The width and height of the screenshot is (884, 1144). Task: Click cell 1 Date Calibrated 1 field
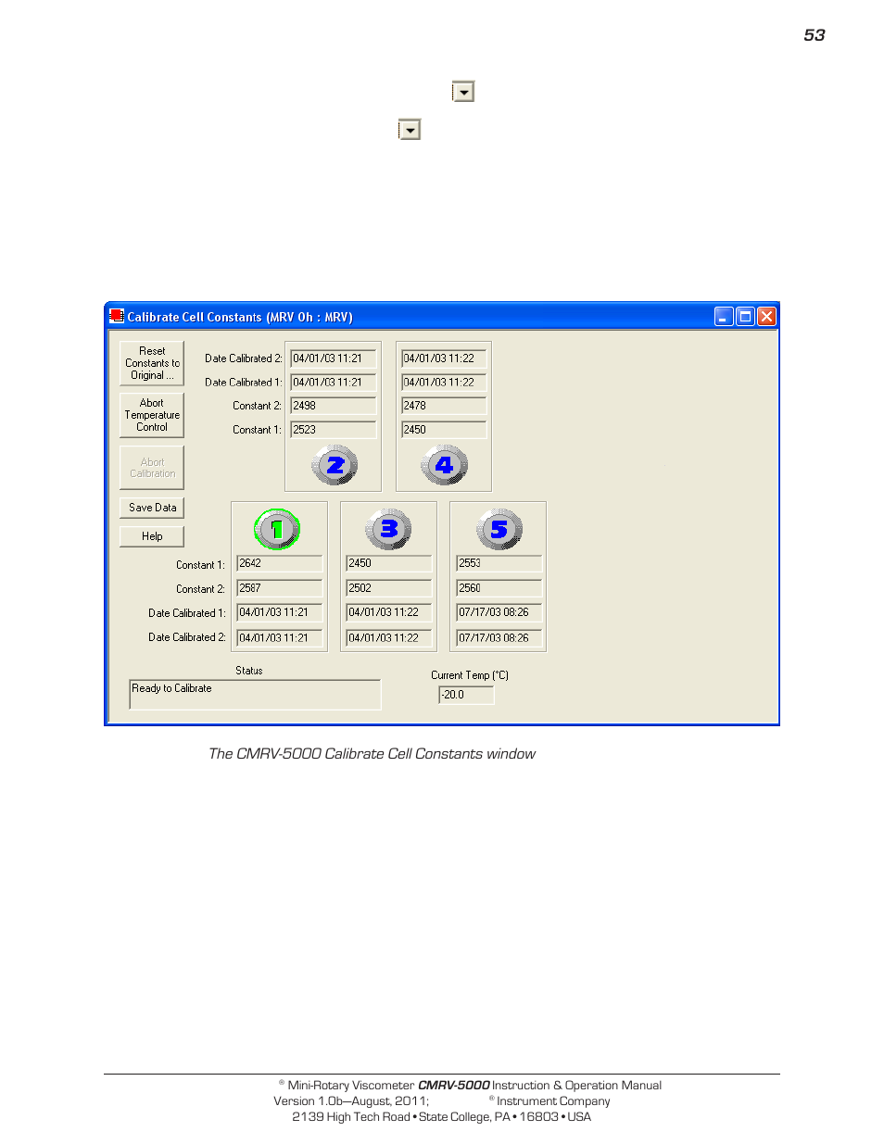(x=280, y=612)
